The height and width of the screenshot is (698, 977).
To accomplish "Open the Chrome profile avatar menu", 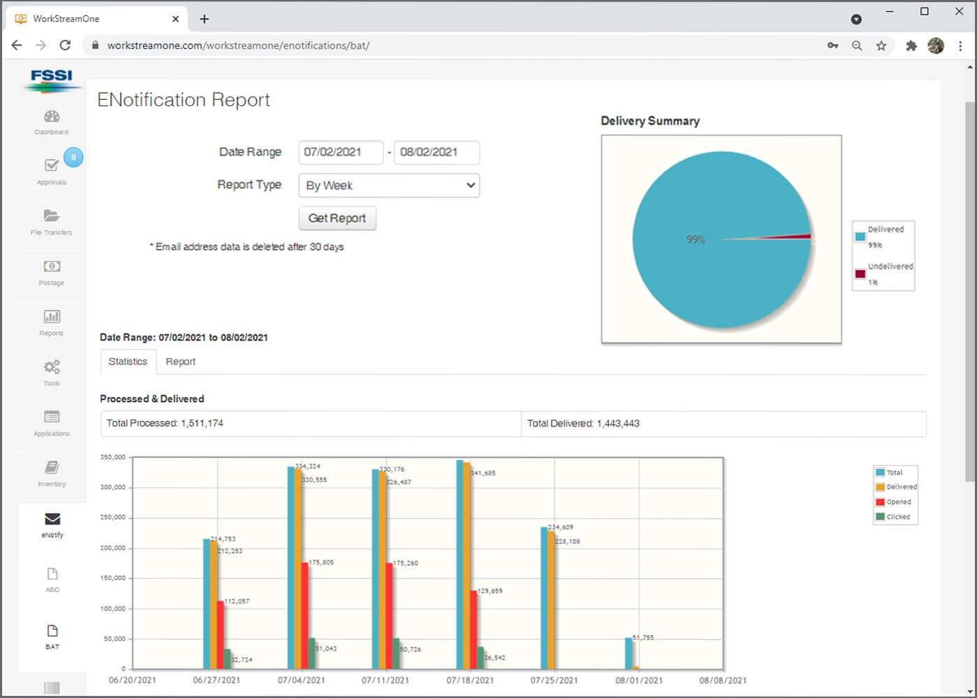I will point(936,45).
